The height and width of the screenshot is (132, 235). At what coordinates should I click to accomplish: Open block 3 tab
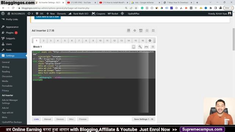point(51,41)
